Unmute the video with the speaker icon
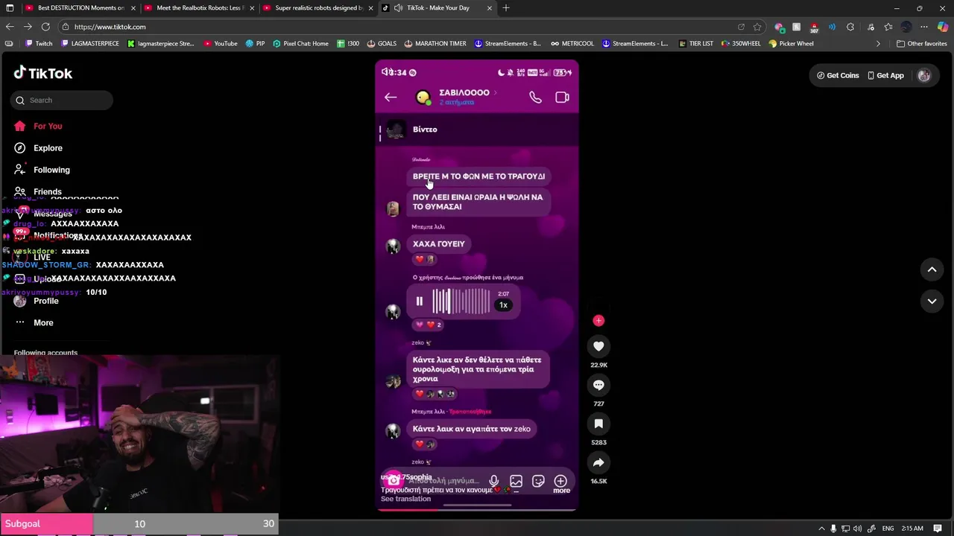The image size is (954, 536). (388, 72)
